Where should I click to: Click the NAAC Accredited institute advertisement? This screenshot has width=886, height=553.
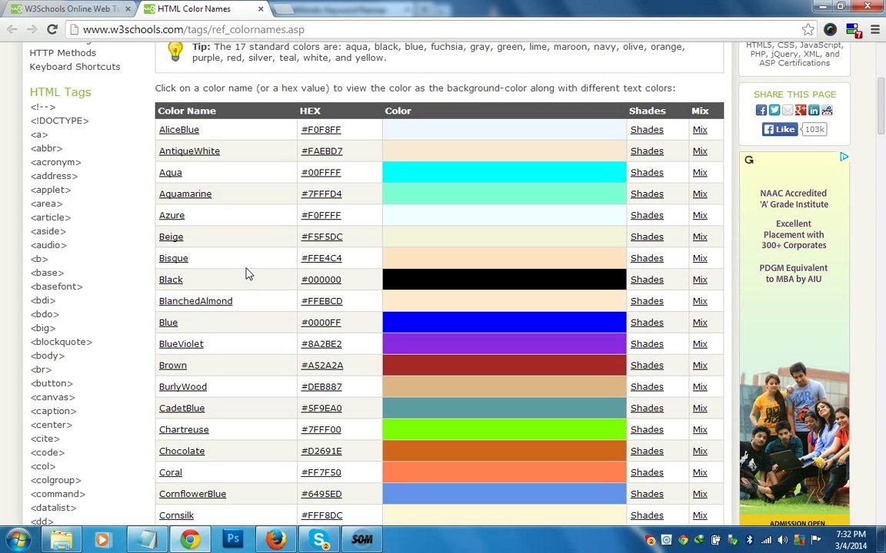click(x=794, y=339)
